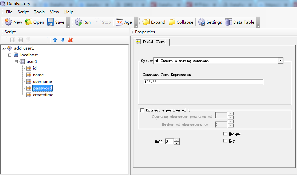This screenshot has width=297, height=175.
Task: Click the localhost database icon
Action: [16, 55]
